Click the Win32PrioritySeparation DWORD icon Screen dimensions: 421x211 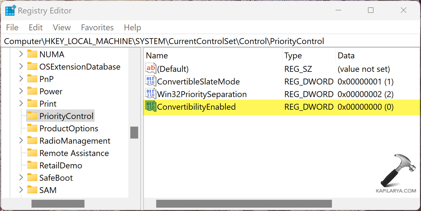click(x=151, y=94)
